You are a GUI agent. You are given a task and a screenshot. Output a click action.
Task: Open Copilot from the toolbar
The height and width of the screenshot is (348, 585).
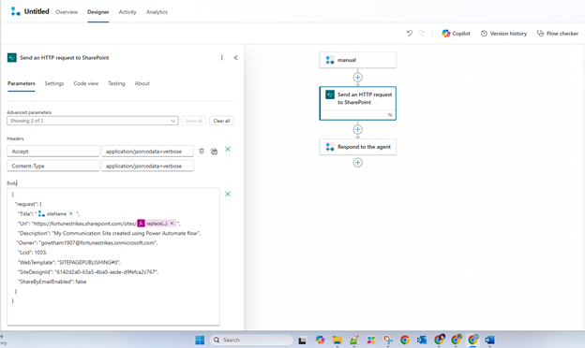pos(456,33)
